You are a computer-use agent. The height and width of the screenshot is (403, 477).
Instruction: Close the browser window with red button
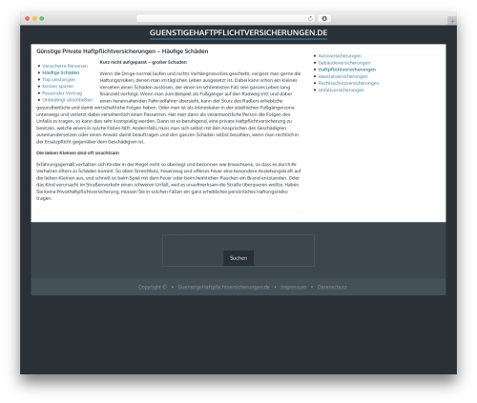tap(28, 18)
